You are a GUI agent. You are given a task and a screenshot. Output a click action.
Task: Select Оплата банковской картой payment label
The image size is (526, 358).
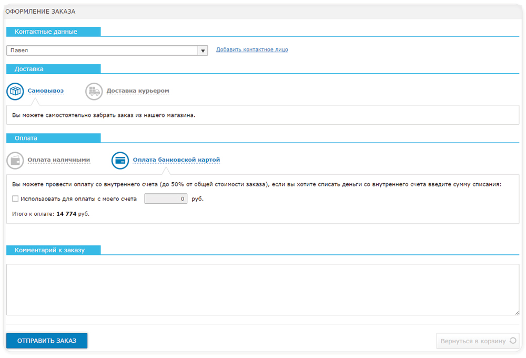point(176,160)
